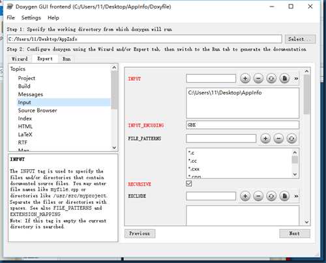The height and width of the screenshot is (263, 326).
Task: Select the *.cxx pattern in list
Action: click(194, 169)
